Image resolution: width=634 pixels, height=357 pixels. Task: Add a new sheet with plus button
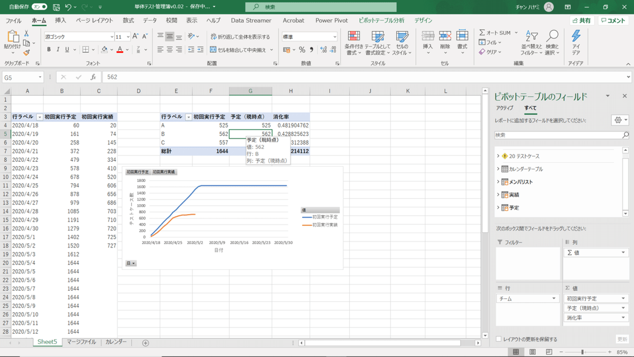point(146,343)
